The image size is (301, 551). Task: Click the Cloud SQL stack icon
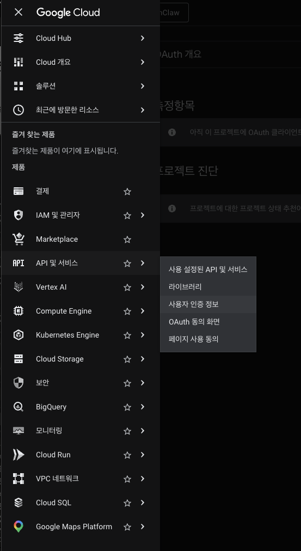point(19,503)
